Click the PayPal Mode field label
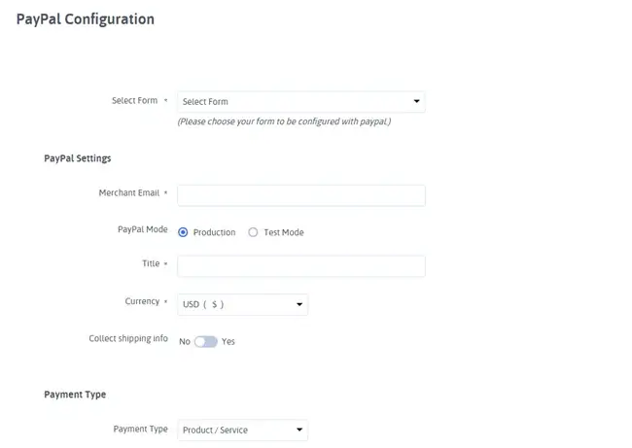 click(142, 230)
